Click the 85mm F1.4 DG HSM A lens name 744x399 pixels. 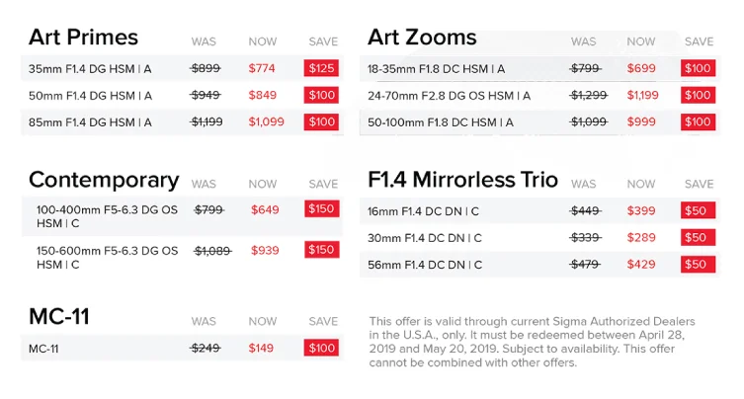pos(90,122)
